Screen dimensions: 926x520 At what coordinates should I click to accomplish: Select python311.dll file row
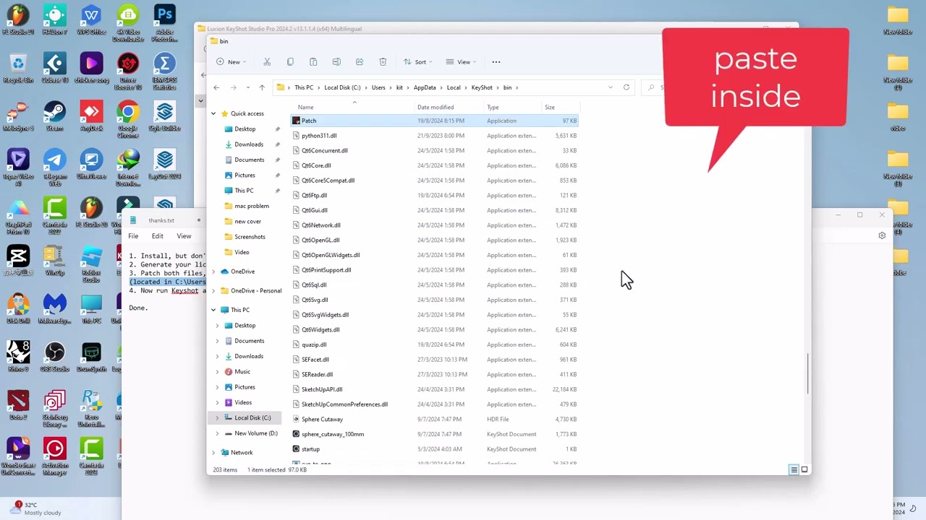click(435, 136)
